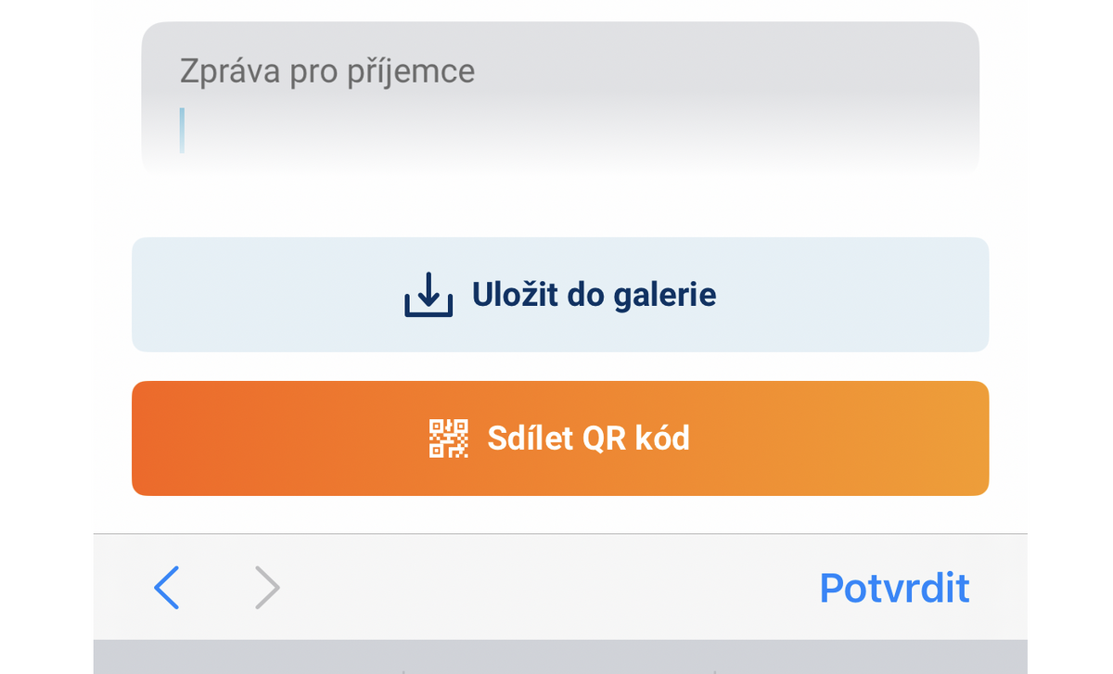Navigate back using the bottom-left chevron

click(x=167, y=588)
